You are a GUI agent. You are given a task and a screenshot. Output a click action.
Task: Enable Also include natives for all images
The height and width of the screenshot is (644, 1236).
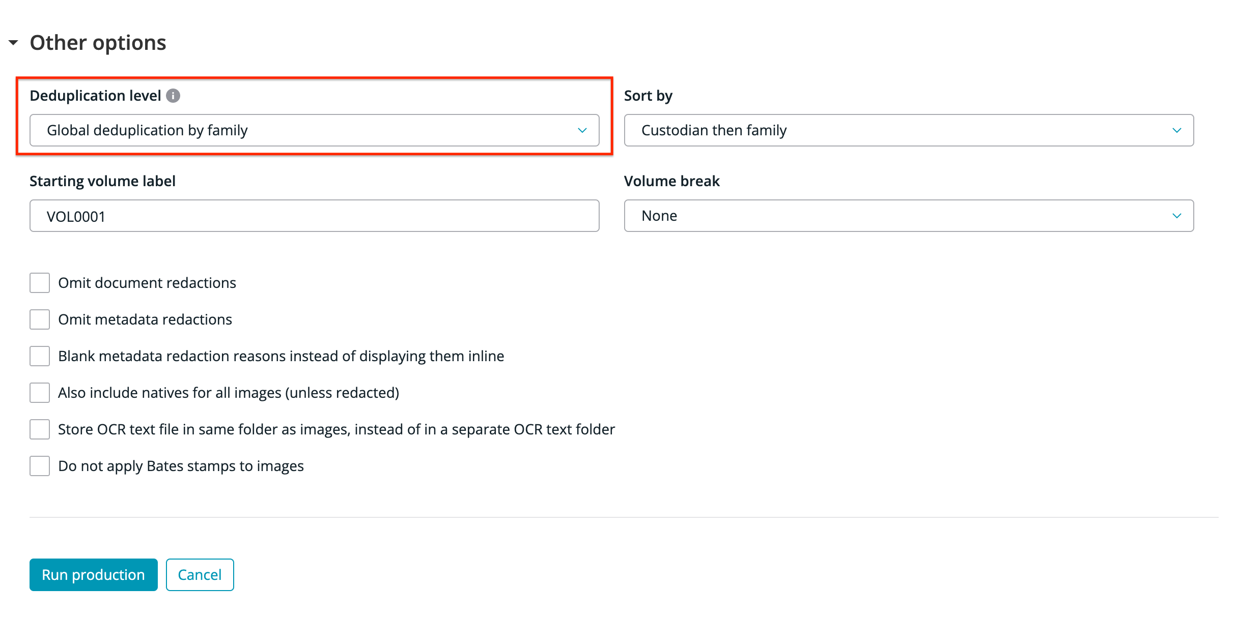pyautogui.click(x=40, y=393)
